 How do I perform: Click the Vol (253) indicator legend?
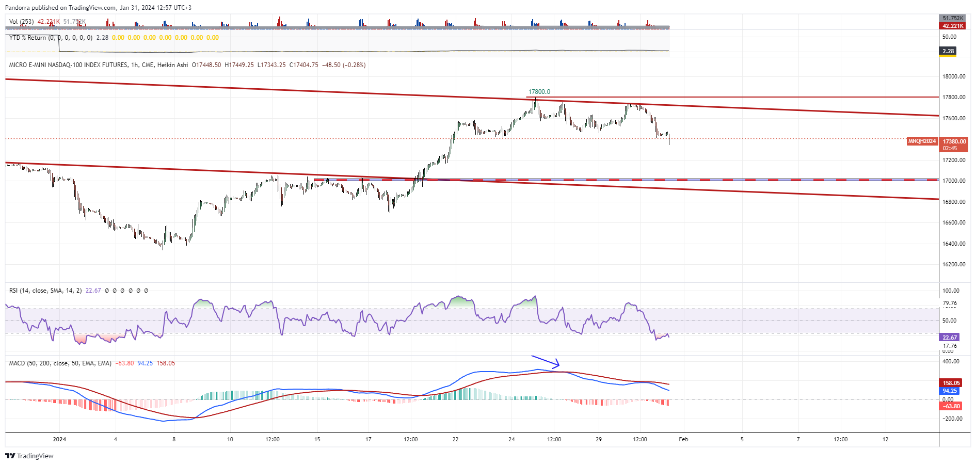pyautogui.click(x=21, y=22)
